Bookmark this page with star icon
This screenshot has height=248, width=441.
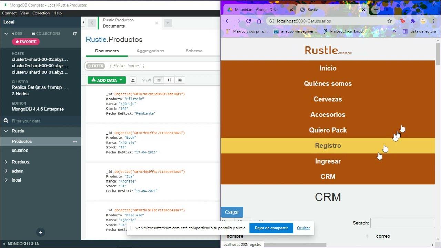click(390, 21)
